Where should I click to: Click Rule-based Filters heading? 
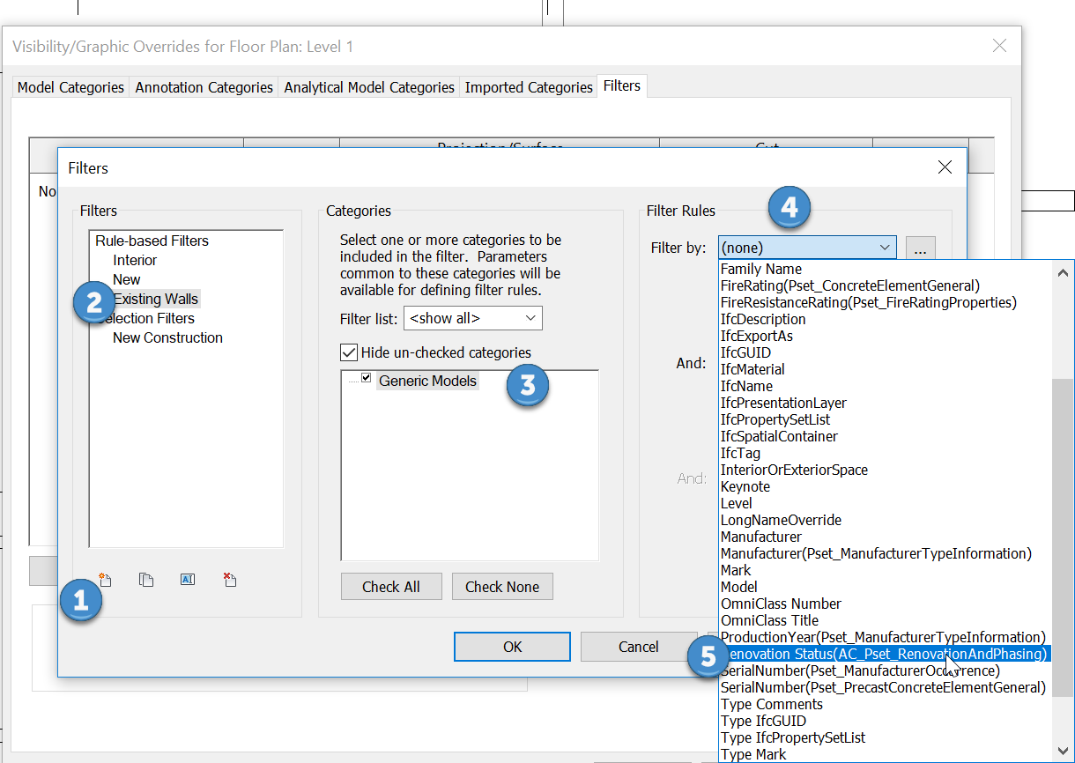click(x=152, y=241)
